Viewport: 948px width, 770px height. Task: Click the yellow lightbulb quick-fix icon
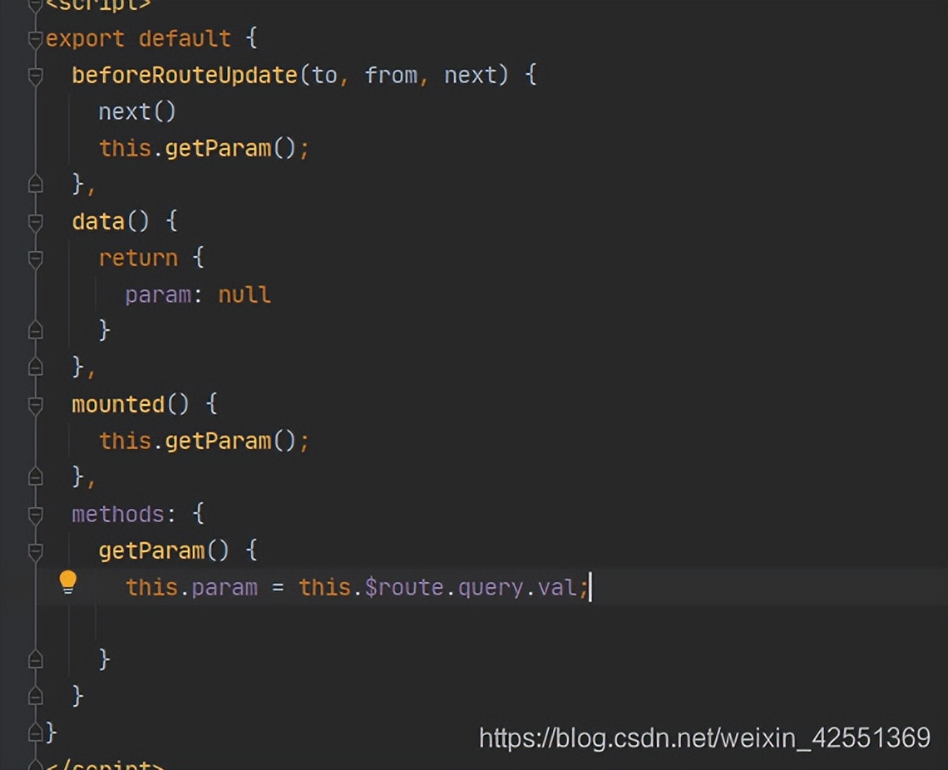[67, 583]
